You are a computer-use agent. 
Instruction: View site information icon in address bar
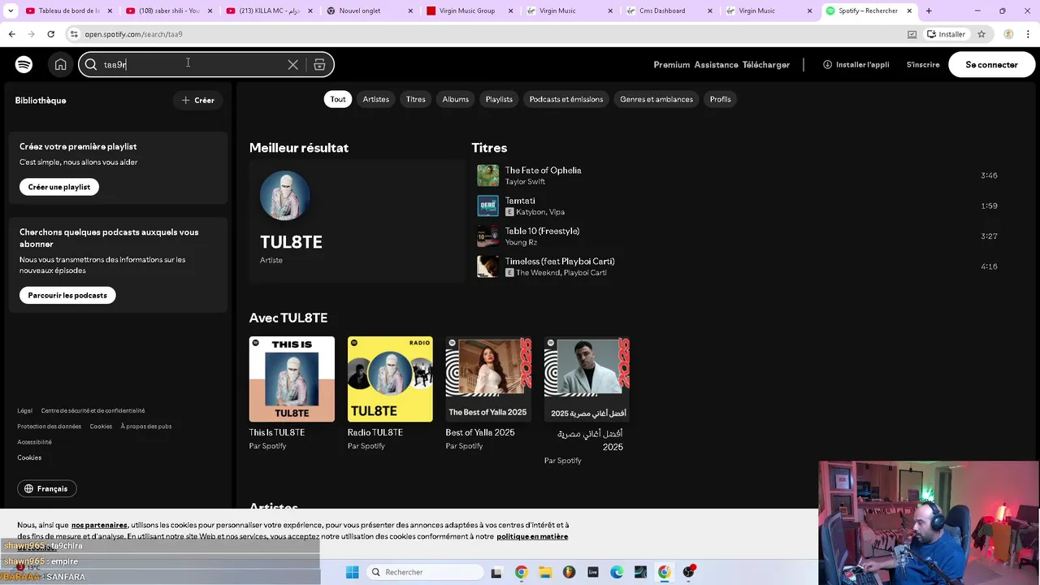(x=74, y=34)
